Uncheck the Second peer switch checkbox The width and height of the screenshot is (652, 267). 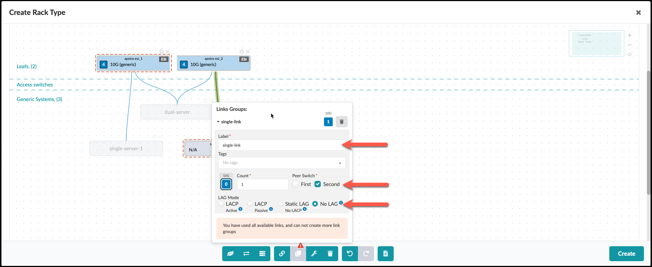[x=317, y=184]
